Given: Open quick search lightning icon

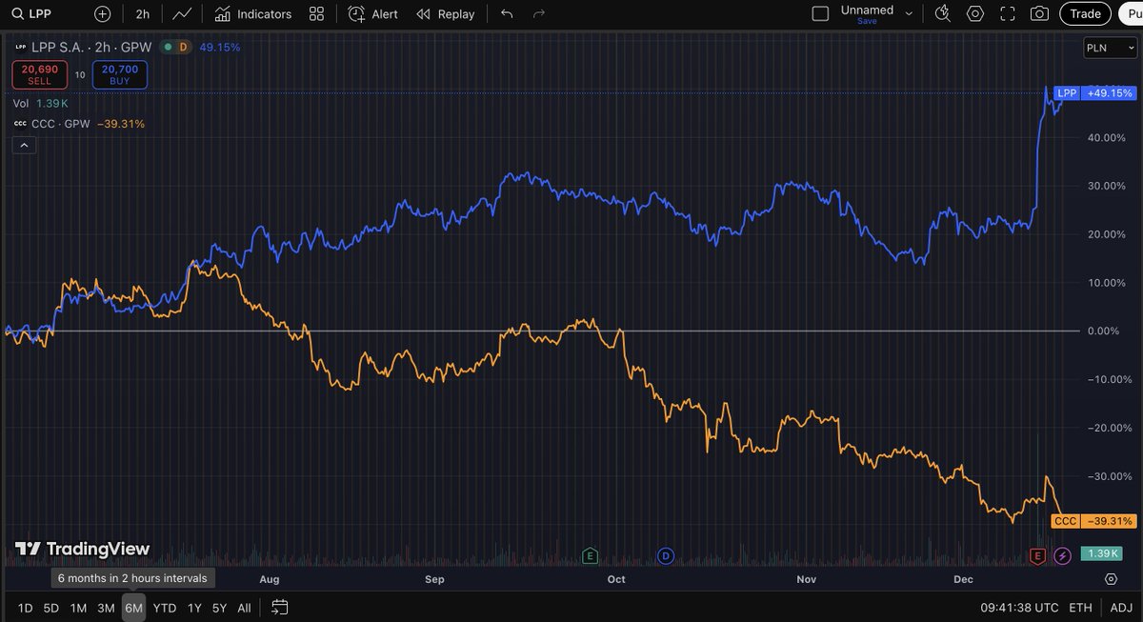Looking at the screenshot, I should [x=943, y=14].
